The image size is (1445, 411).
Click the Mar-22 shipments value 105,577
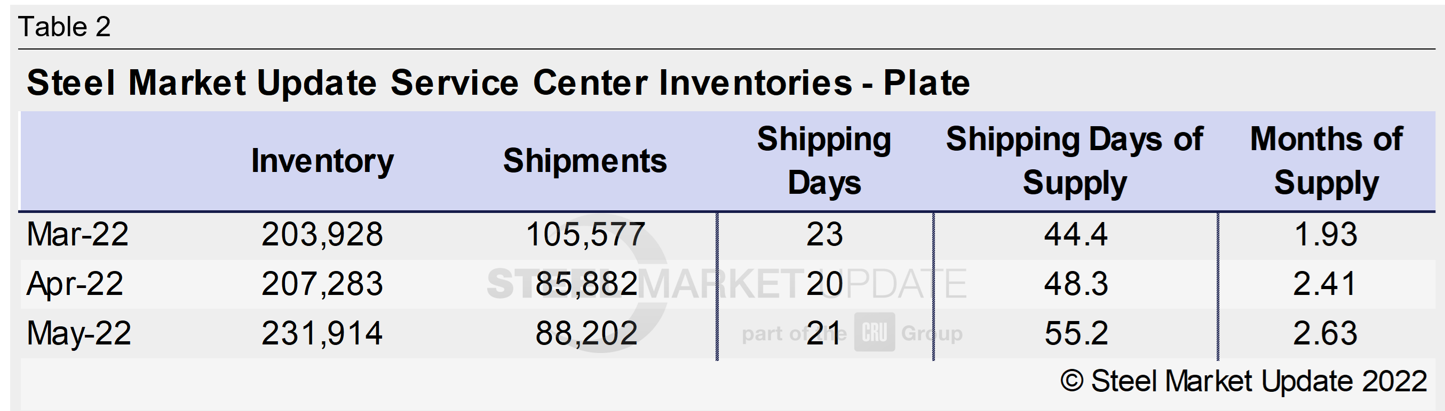(x=585, y=234)
